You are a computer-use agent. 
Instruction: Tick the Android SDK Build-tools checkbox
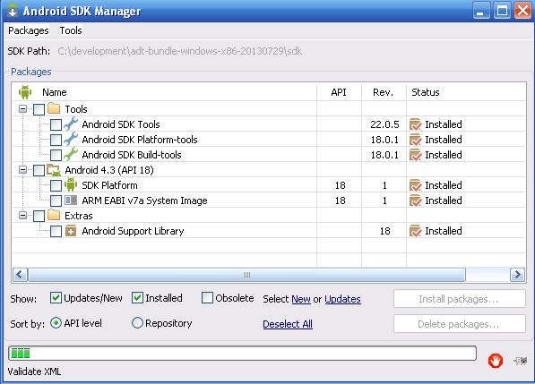tap(56, 155)
